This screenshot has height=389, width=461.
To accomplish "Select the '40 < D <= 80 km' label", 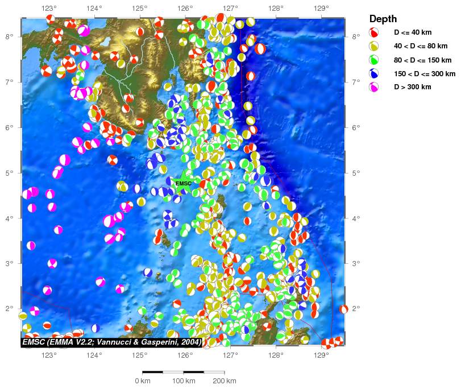I will coord(421,46).
